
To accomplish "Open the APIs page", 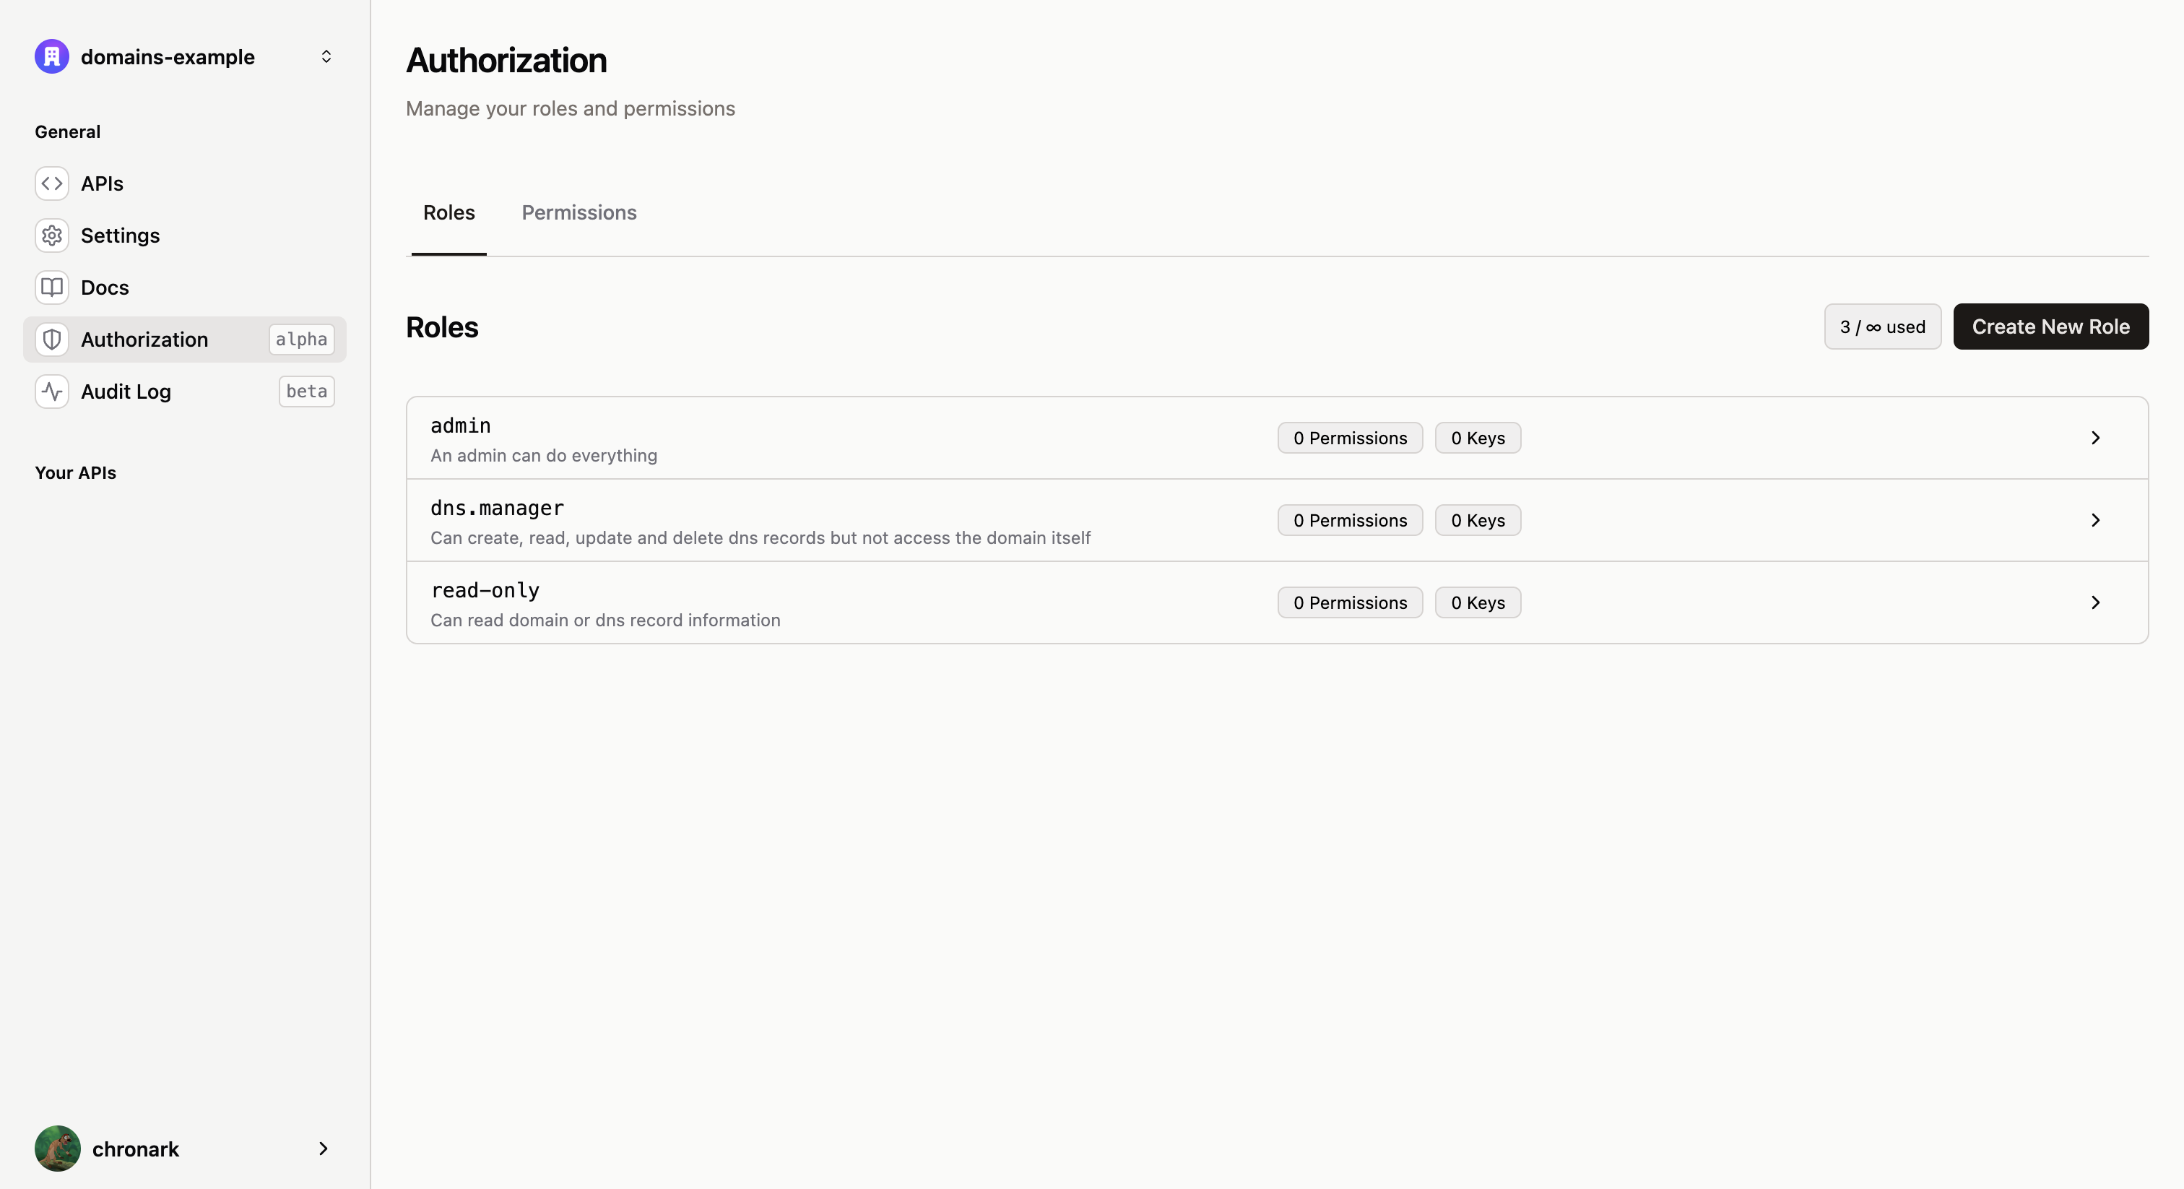I will [185, 183].
